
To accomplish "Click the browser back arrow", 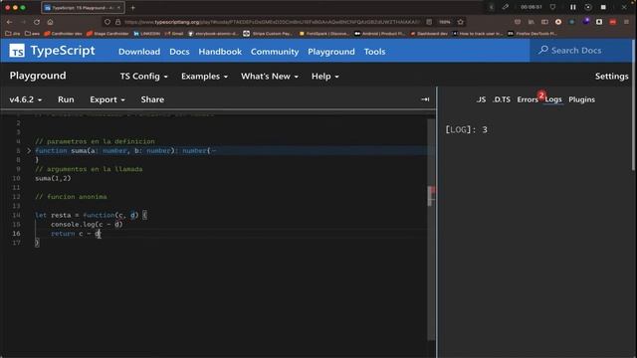I will click(x=9, y=22).
